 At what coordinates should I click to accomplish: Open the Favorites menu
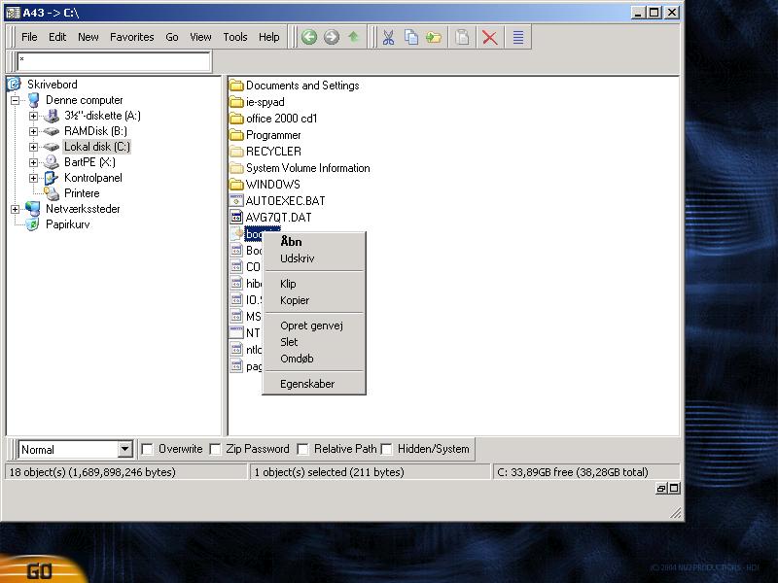[132, 37]
